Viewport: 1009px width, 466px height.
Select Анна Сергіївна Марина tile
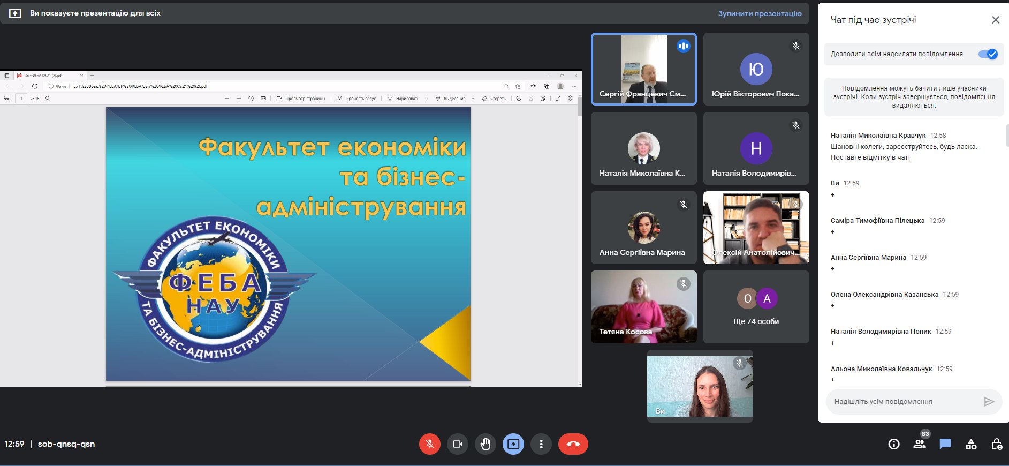644,228
